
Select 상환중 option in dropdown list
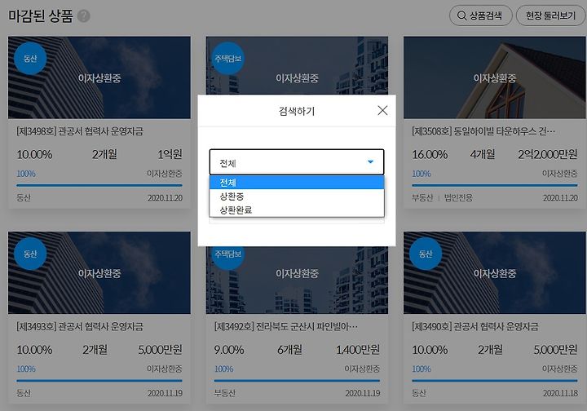(x=297, y=197)
